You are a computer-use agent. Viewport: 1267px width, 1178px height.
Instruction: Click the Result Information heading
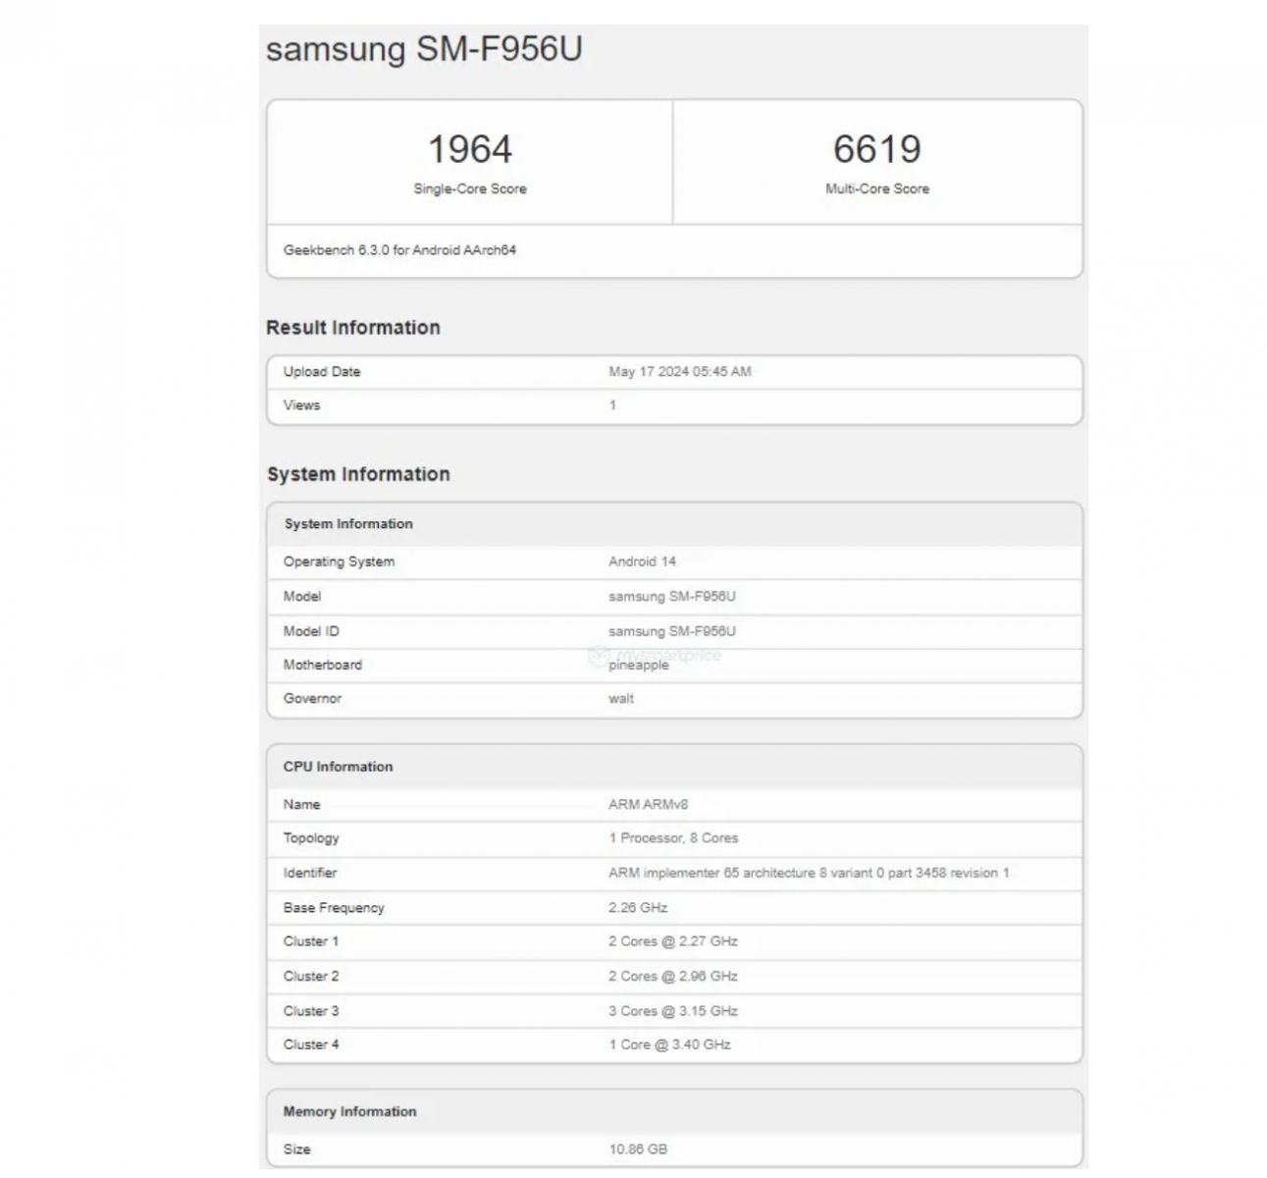coord(353,328)
